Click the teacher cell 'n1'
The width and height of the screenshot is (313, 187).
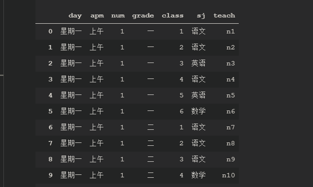(231, 31)
